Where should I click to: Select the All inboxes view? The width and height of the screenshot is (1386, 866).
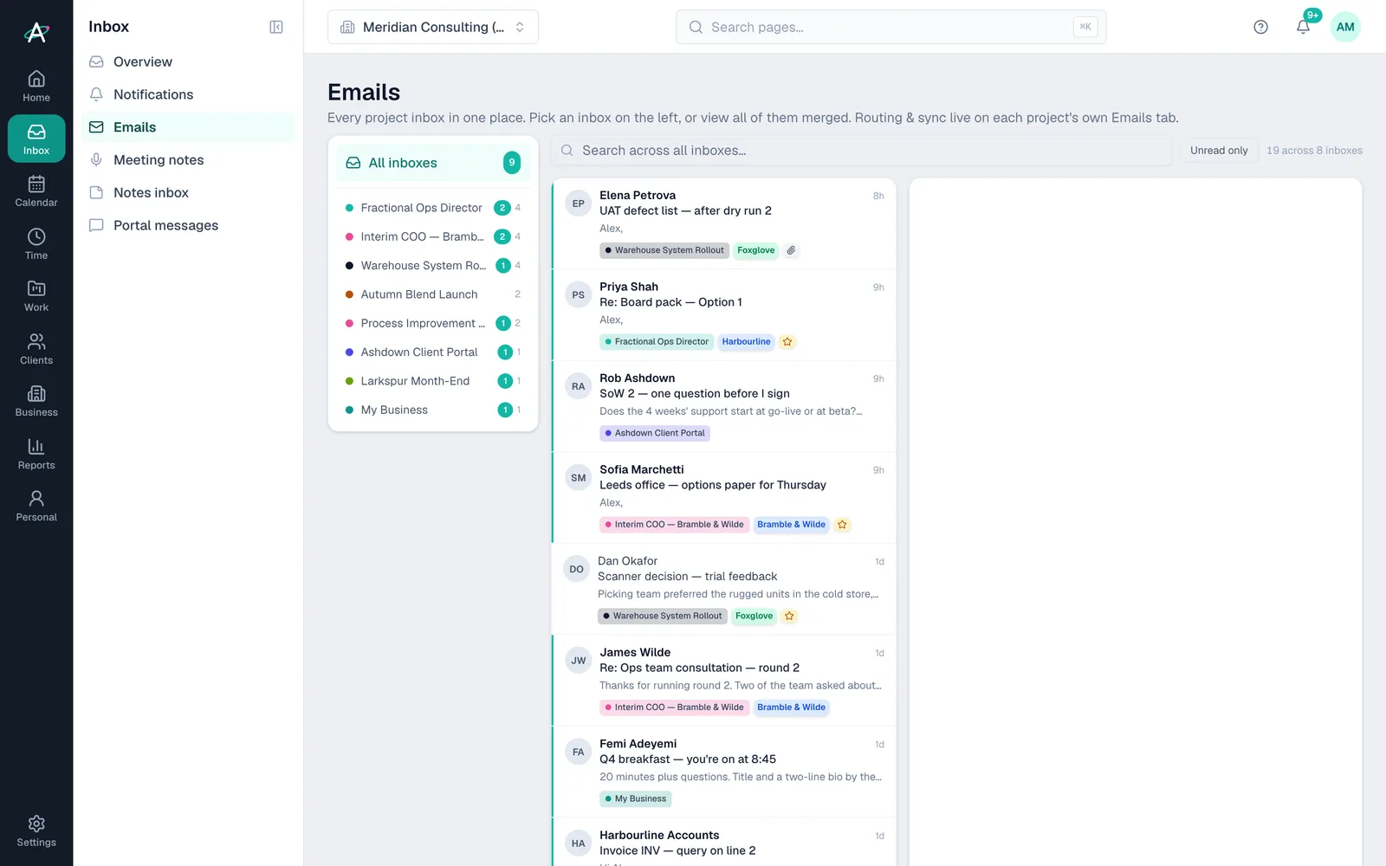(x=433, y=163)
